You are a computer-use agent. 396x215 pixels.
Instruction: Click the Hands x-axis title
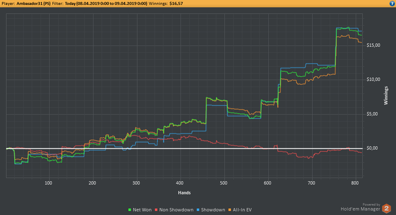(x=184, y=193)
